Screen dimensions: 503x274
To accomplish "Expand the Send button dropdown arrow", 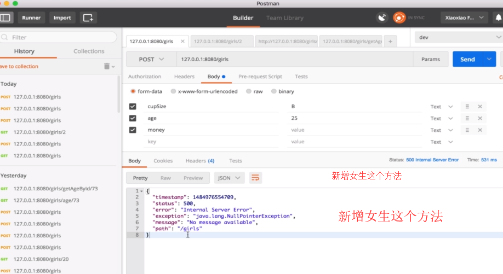I will 489,59.
